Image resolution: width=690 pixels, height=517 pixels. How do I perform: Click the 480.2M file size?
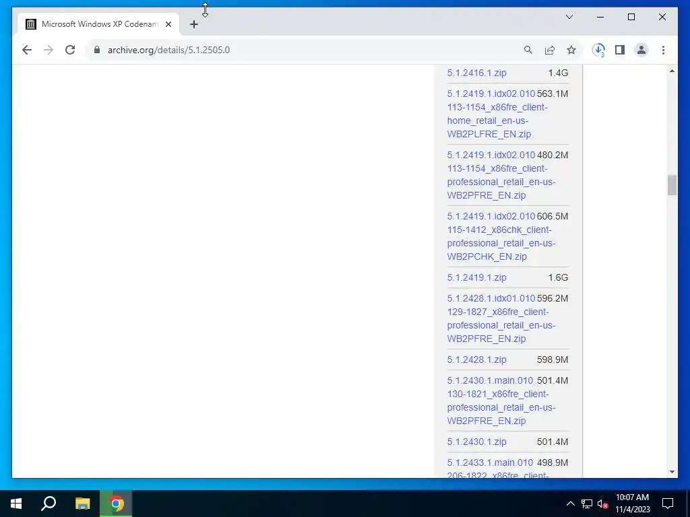(x=553, y=155)
